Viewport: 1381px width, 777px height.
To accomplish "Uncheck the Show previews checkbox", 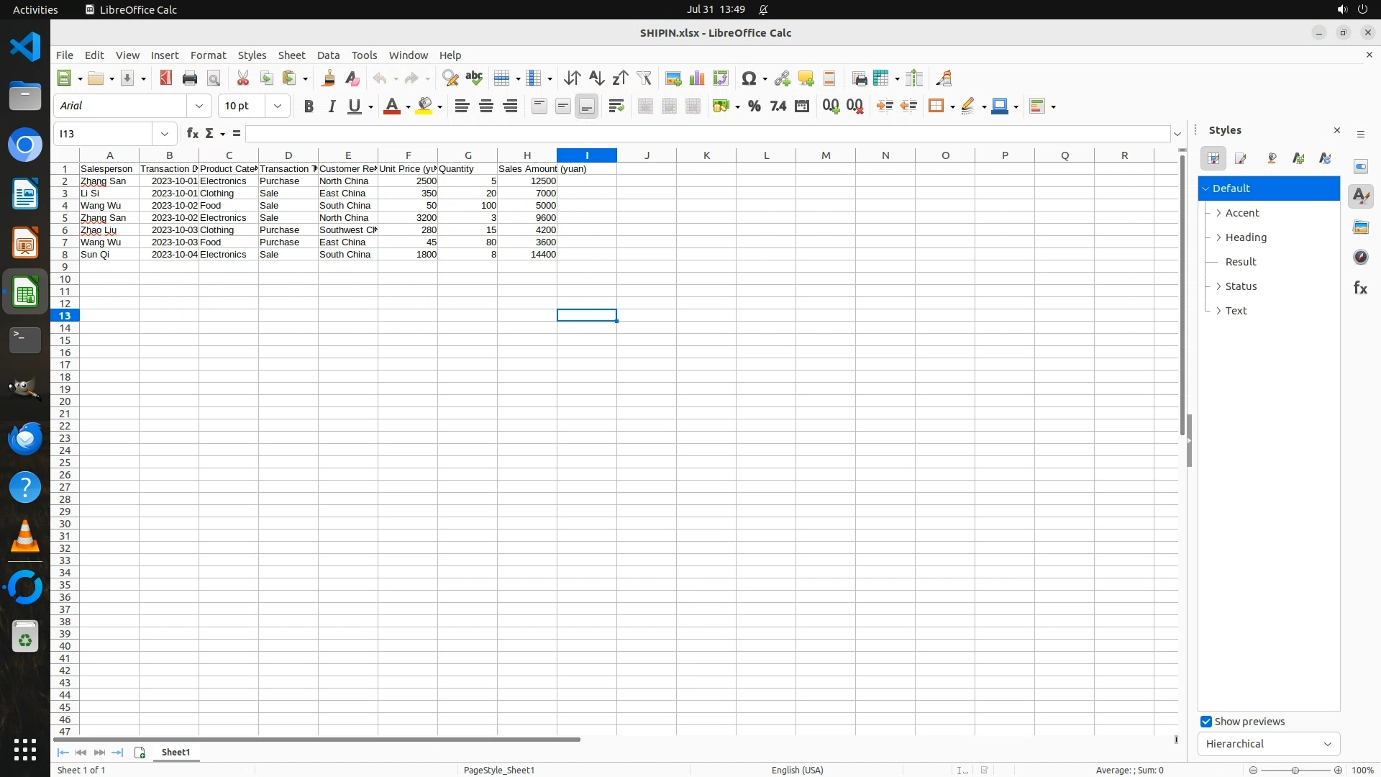I will 1206,722.
